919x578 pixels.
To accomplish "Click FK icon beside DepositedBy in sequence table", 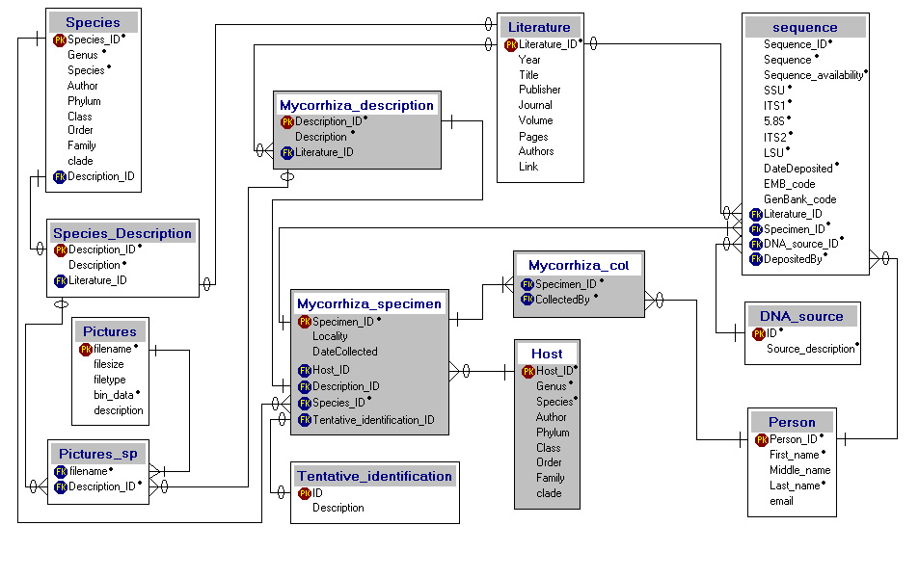I will pos(755,259).
